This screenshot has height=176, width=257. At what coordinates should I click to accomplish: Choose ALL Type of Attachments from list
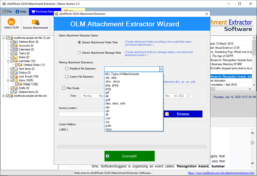coord(134,74)
